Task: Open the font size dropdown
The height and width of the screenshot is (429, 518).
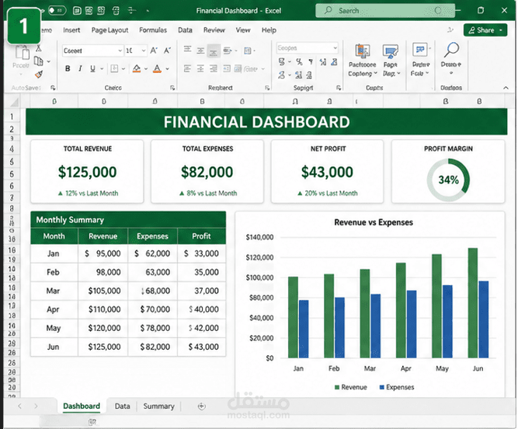Action: (x=144, y=51)
